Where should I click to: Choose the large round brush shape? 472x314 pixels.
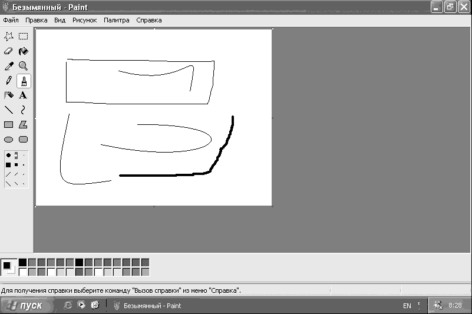pyautogui.click(x=8, y=156)
